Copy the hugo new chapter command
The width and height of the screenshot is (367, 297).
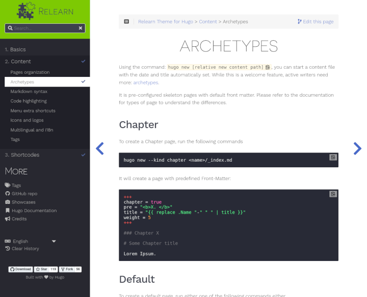(x=333, y=158)
